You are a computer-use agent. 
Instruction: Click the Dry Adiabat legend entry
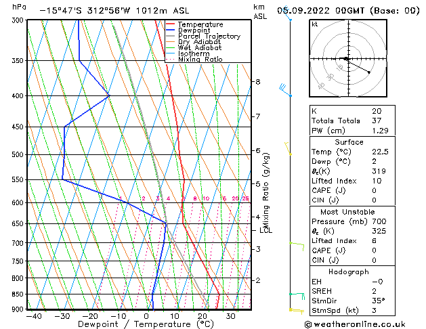pos(193,42)
